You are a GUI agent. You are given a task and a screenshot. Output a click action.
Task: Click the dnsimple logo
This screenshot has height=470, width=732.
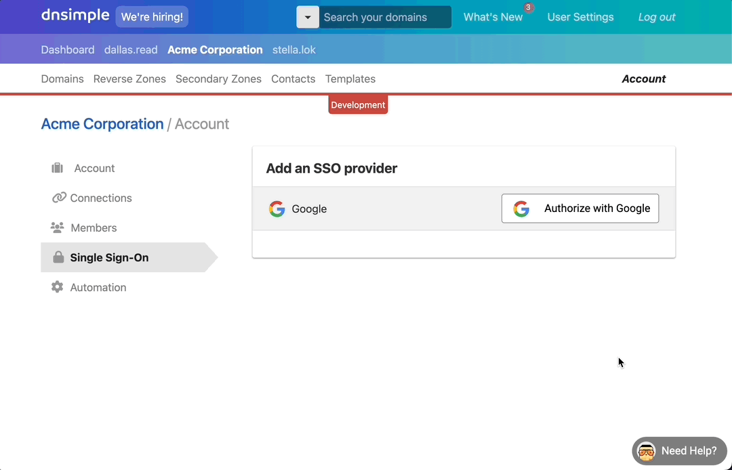pyautogui.click(x=75, y=16)
